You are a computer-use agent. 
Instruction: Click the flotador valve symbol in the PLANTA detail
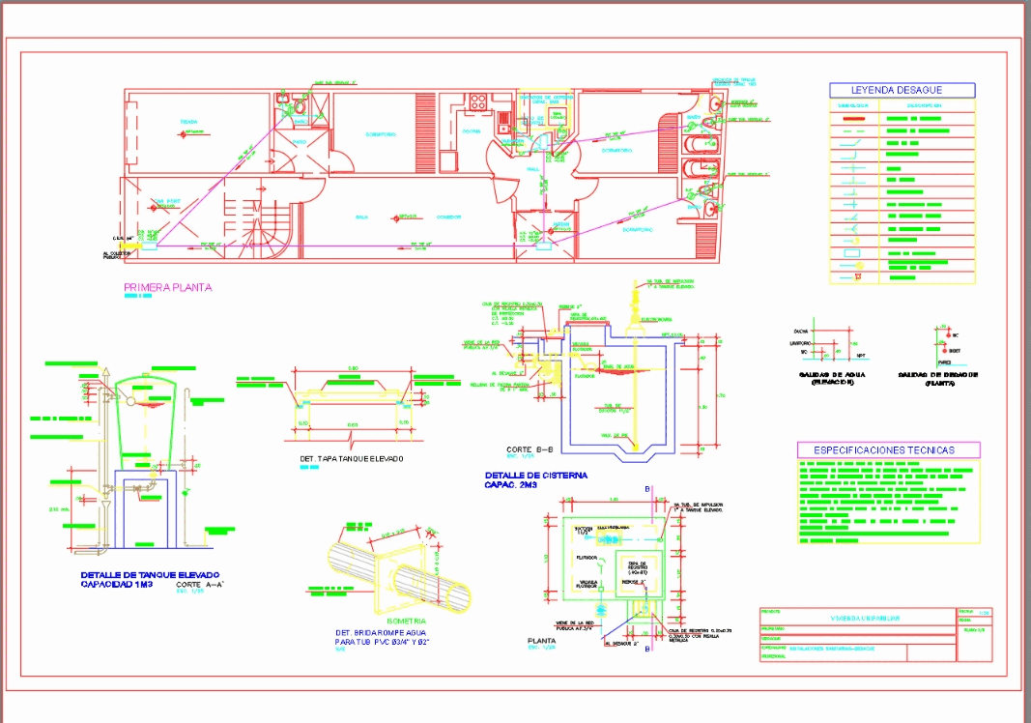(x=600, y=589)
